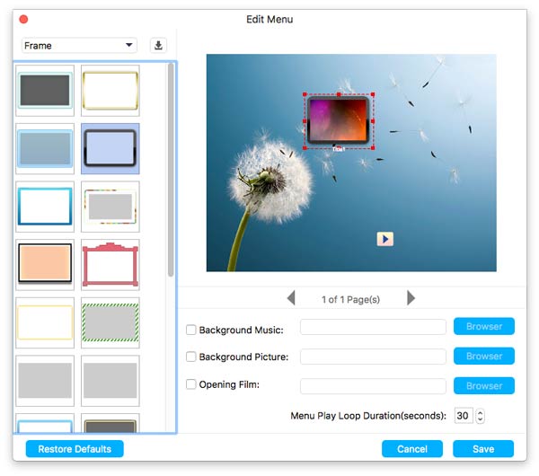Choose the green striped frame thumbnail
The width and height of the screenshot is (539, 476).
pyautogui.click(x=110, y=322)
